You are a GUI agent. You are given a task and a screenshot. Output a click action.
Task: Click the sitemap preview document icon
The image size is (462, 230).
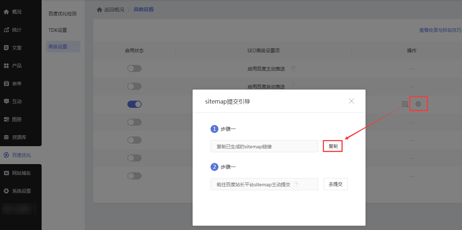[405, 104]
